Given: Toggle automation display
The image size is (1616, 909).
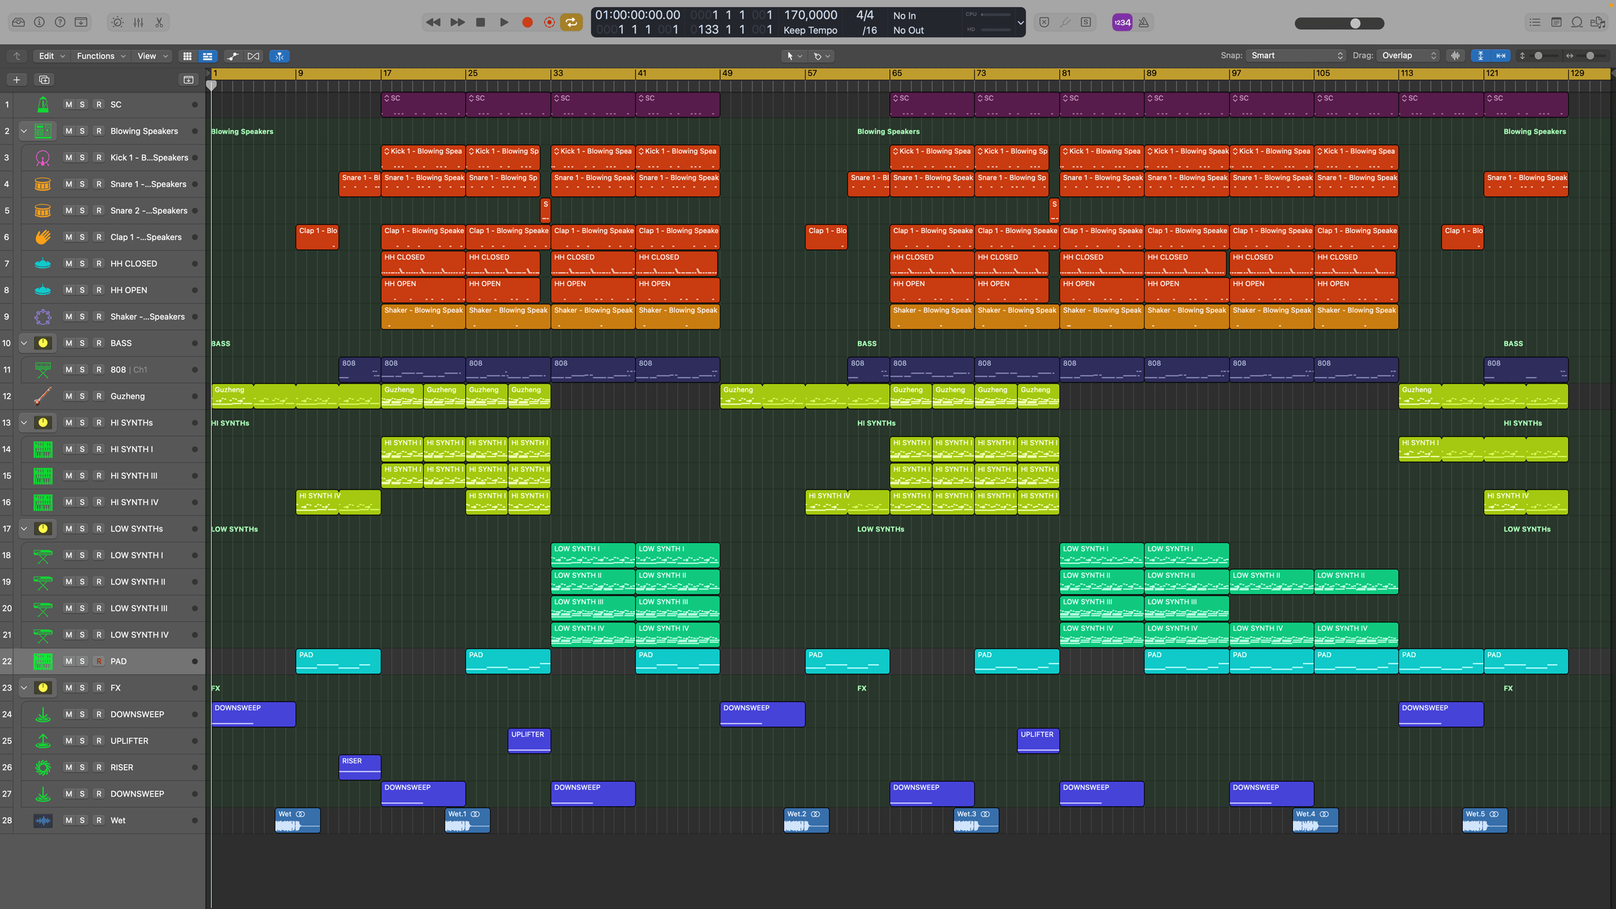Looking at the screenshot, I should 233,56.
